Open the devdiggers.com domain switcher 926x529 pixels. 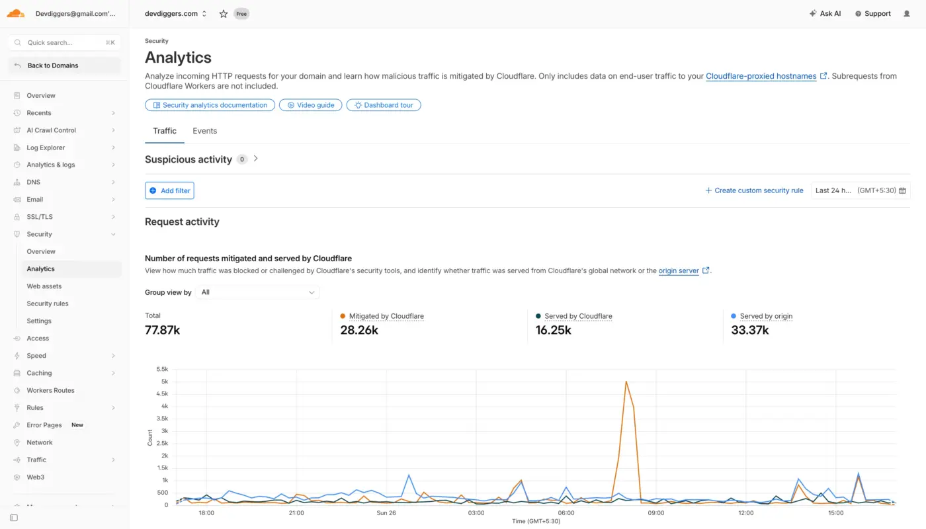pyautogui.click(x=176, y=14)
